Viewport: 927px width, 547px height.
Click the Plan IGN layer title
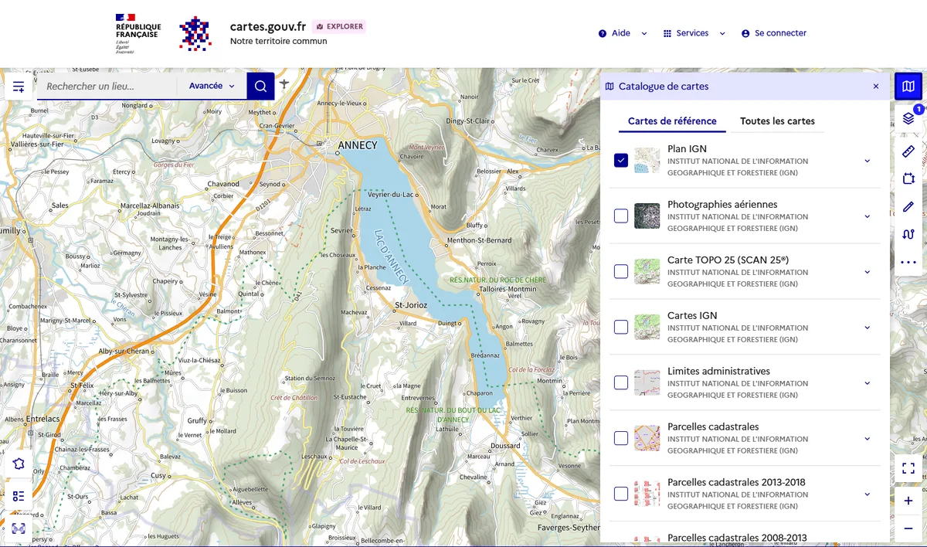tap(687, 149)
